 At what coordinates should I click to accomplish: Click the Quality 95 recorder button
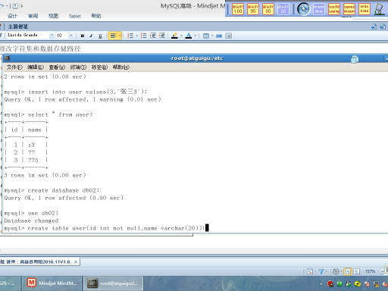[253, 9]
